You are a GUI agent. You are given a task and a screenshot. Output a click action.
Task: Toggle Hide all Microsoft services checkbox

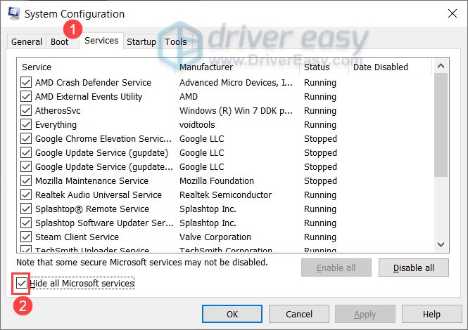pyautogui.click(x=21, y=283)
